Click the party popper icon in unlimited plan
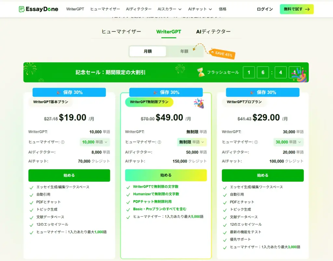The image size is (333, 261). pos(199,103)
